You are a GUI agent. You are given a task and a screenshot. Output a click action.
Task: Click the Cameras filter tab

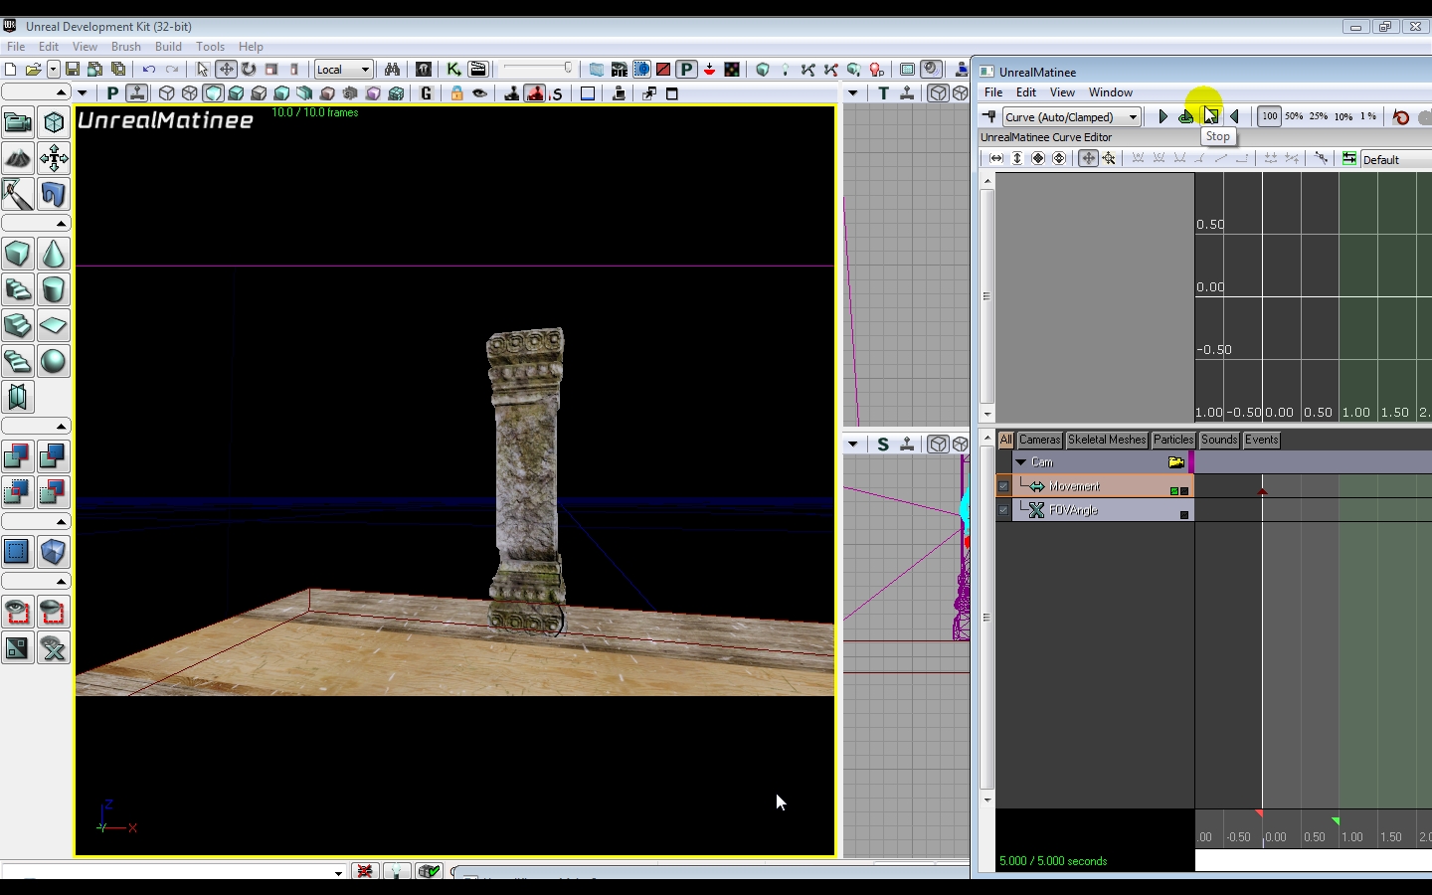(x=1039, y=440)
